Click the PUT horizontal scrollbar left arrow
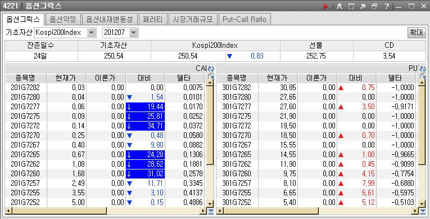The image size is (430, 219). [220, 211]
